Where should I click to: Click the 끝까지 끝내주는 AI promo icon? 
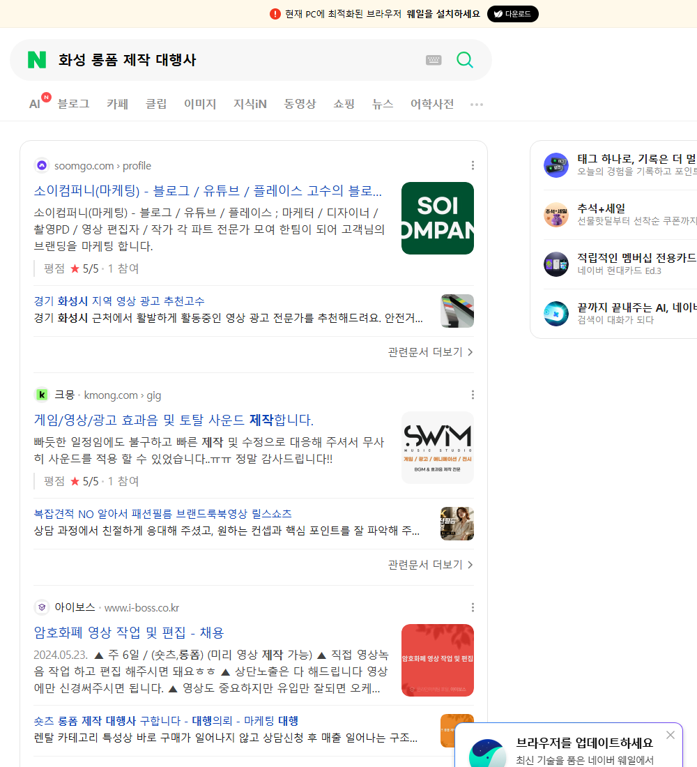(x=556, y=314)
